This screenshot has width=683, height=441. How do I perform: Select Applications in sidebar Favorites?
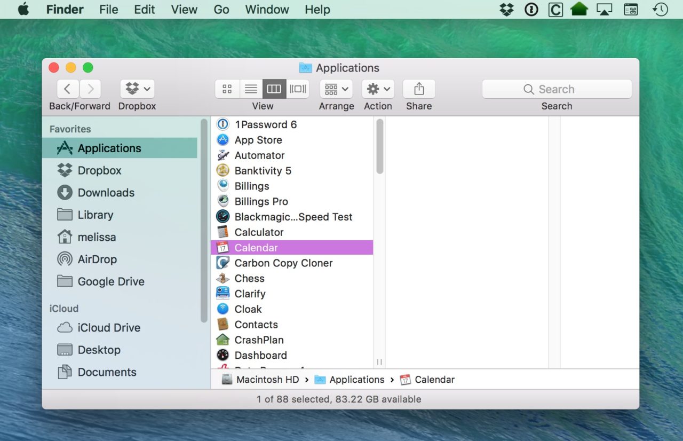coord(120,148)
